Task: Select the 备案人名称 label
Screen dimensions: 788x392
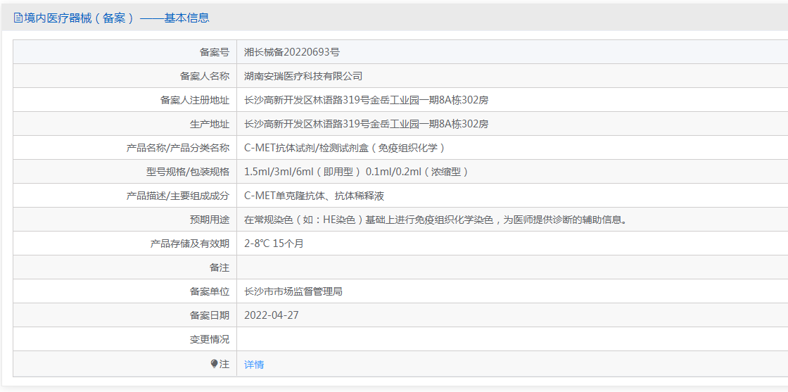Action: click(205, 76)
